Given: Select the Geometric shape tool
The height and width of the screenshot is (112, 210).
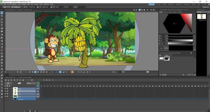Looking at the screenshot, I should coord(2,22).
